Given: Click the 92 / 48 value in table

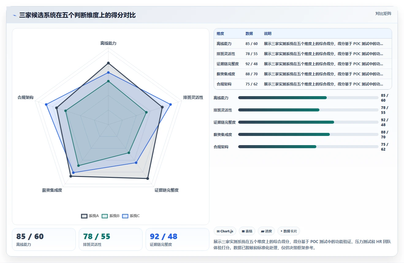Looking at the screenshot, I should (252, 64).
